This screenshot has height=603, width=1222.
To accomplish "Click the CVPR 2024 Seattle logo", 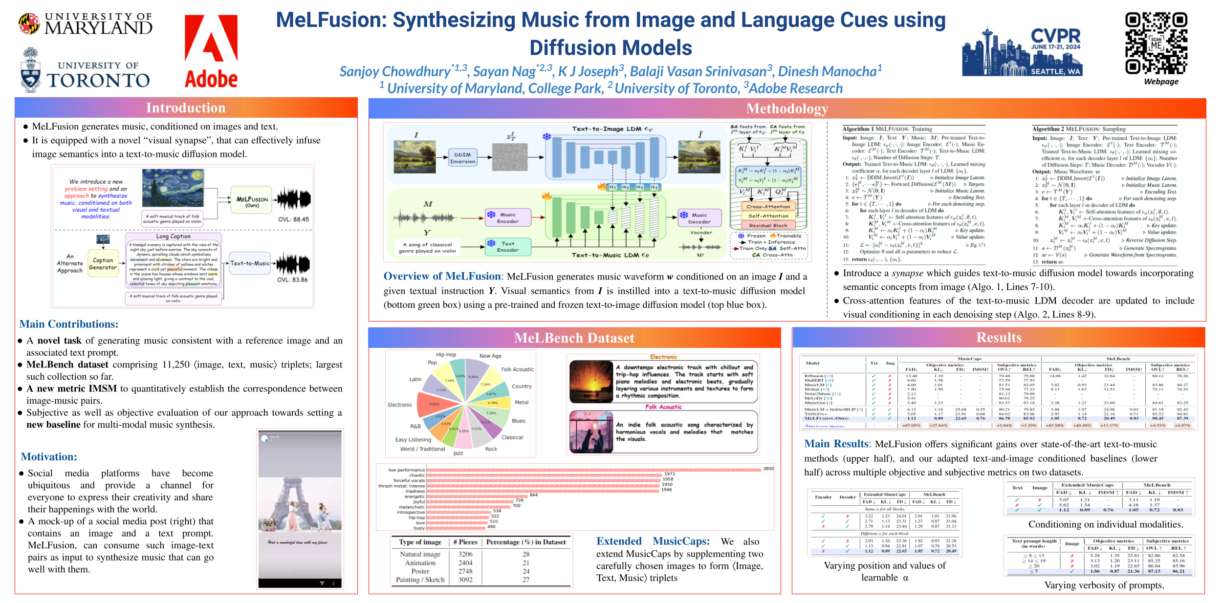I will point(1022,51).
